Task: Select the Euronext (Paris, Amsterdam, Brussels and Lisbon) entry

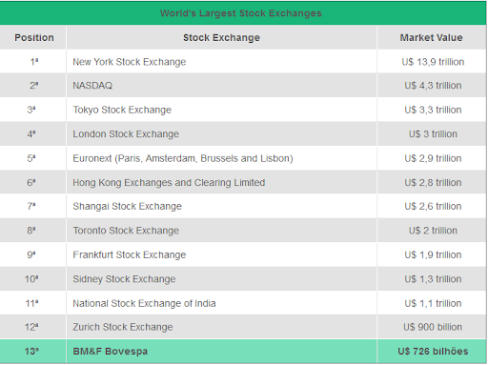Action: (183, 158)
